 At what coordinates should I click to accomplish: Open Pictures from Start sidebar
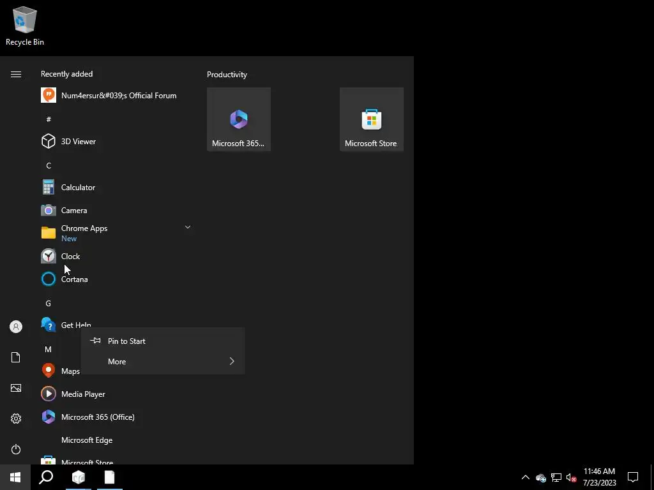[x=16, y=388]
